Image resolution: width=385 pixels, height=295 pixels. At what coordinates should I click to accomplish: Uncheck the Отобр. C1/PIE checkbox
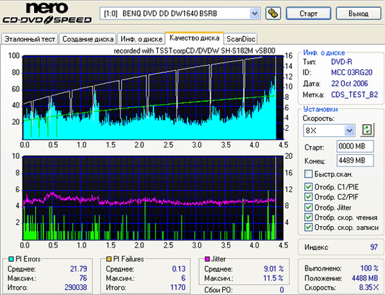coord(309,187)
